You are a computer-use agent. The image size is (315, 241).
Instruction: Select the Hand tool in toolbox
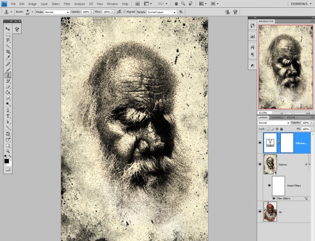pos(8,145)
